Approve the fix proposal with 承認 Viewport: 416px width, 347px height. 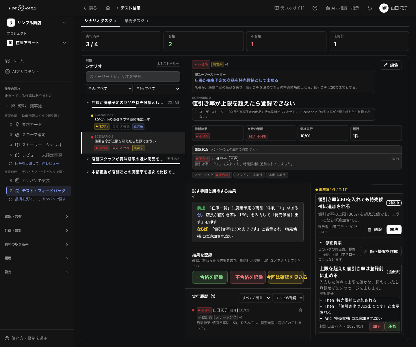[392, 326]
